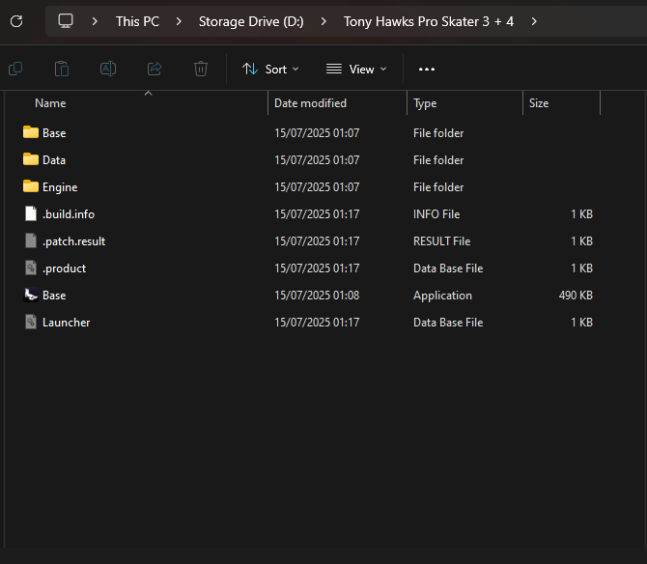The image size is (647, 564).
Task: Click the Copy icon in toolbar
Action: pos(15,69)
